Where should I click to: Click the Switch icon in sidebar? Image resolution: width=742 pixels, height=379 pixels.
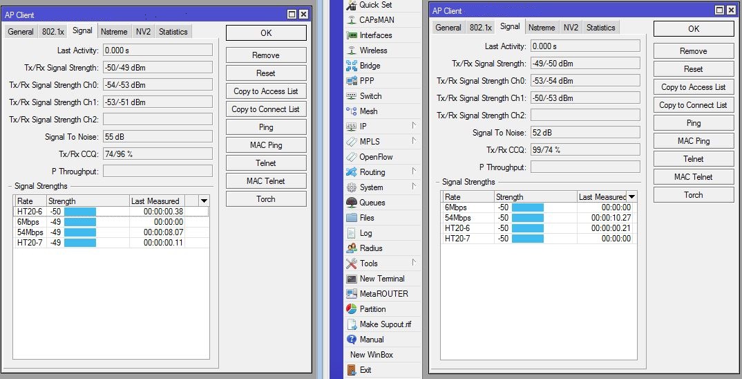tap(351, 95)
